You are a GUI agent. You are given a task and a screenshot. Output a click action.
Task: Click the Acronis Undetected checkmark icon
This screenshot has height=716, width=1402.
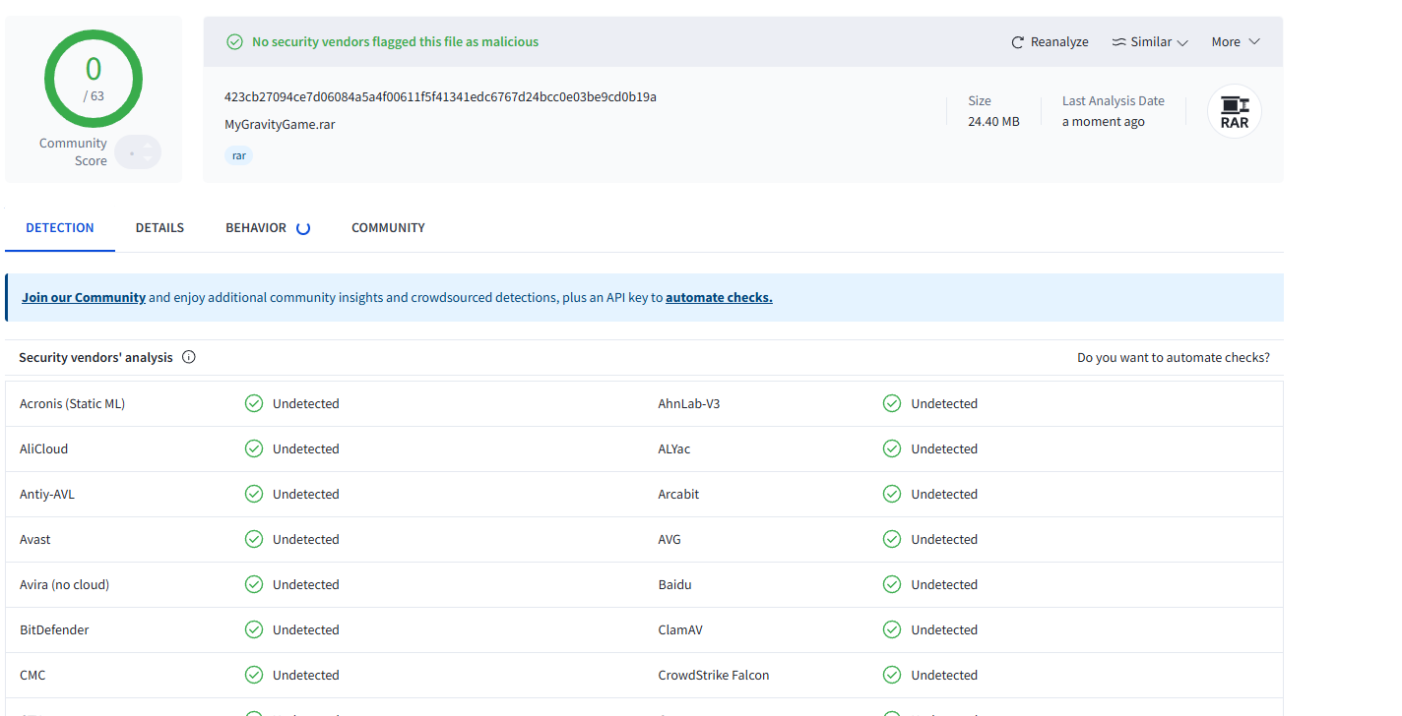tap(254, 403)
